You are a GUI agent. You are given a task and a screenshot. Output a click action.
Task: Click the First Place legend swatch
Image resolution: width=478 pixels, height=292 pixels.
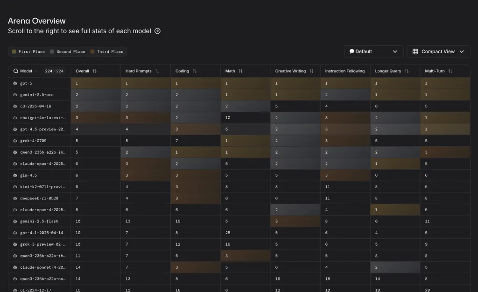[14, 52]
